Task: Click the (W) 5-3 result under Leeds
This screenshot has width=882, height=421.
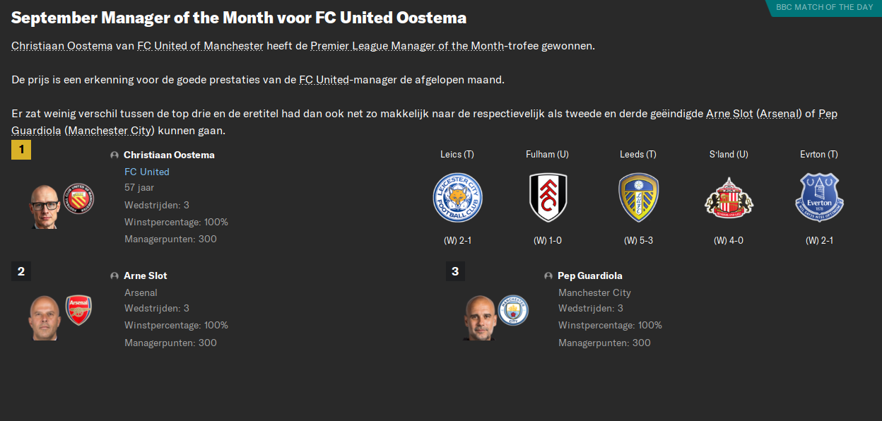Action: (x=637, y=239)
